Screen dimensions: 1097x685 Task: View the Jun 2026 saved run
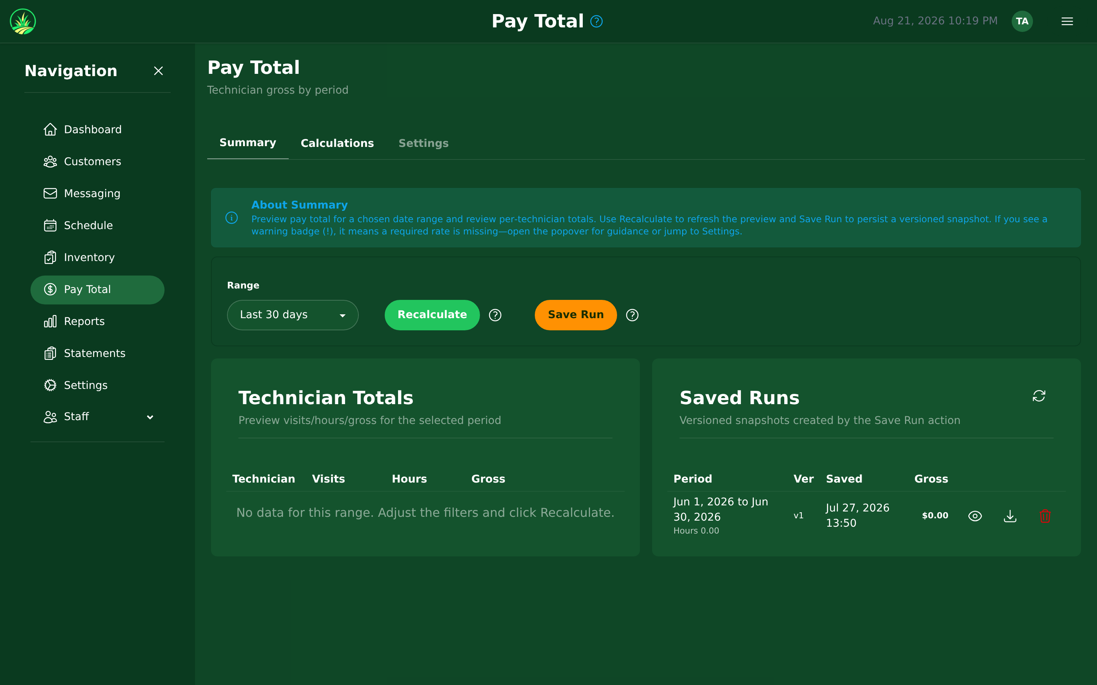pyautogui.click(x=975, y=516)
